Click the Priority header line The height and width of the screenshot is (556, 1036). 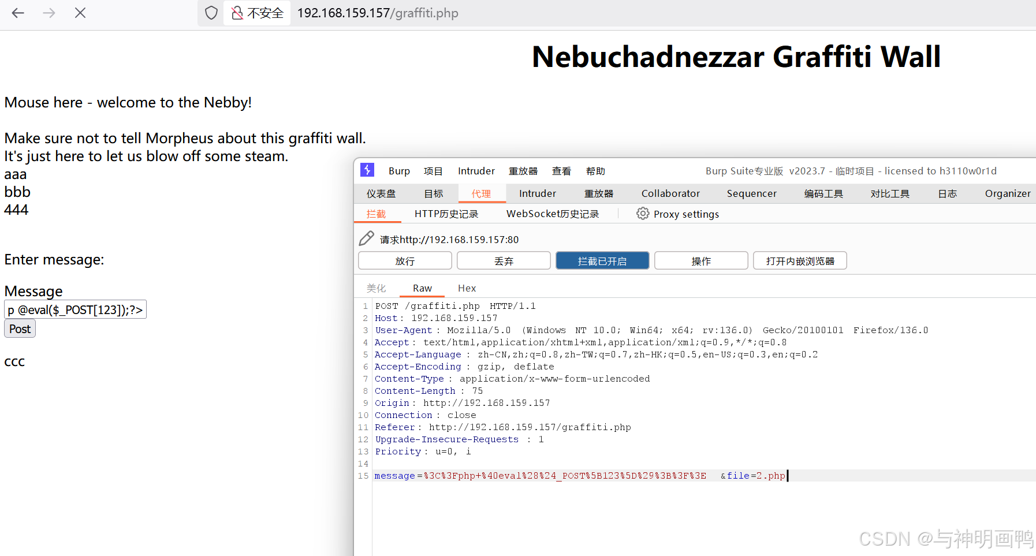(x=423, y=451)
